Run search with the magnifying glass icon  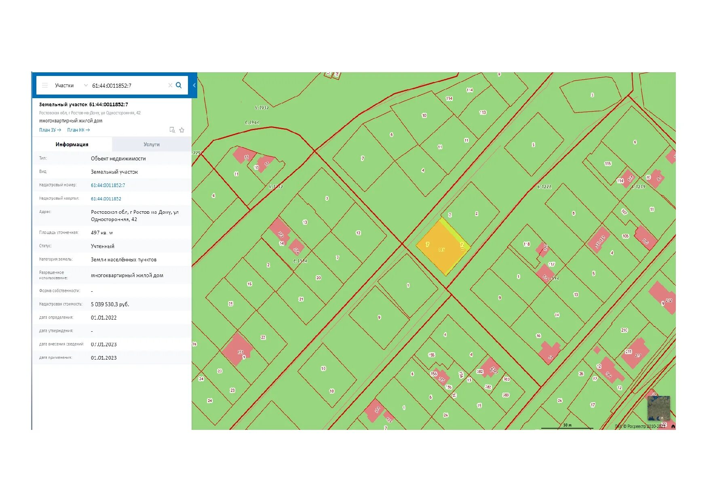click(x=179, y=85)
